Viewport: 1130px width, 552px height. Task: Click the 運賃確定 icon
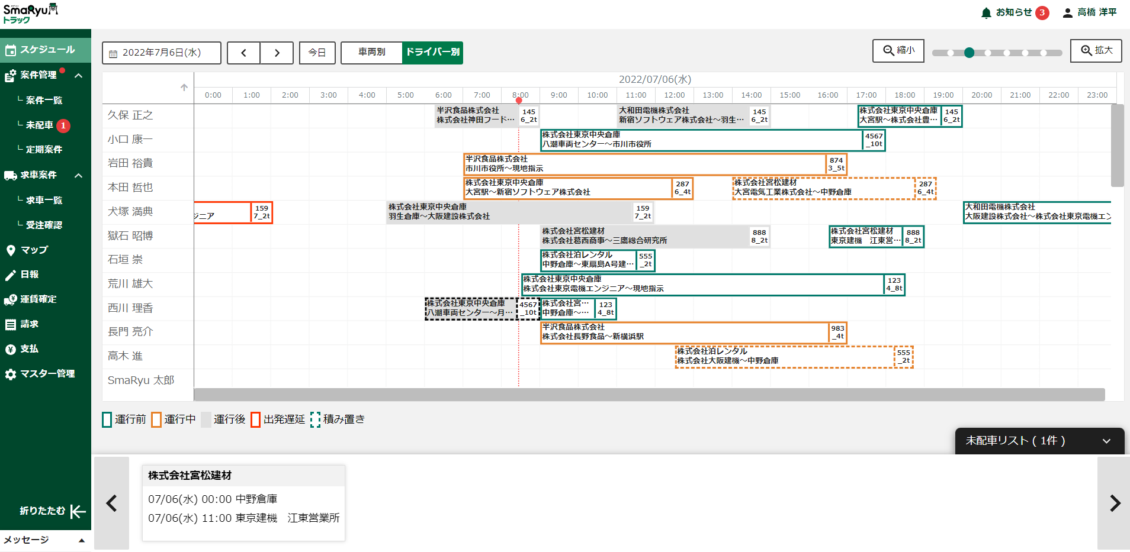11,299
